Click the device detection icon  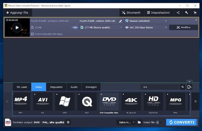189,87
